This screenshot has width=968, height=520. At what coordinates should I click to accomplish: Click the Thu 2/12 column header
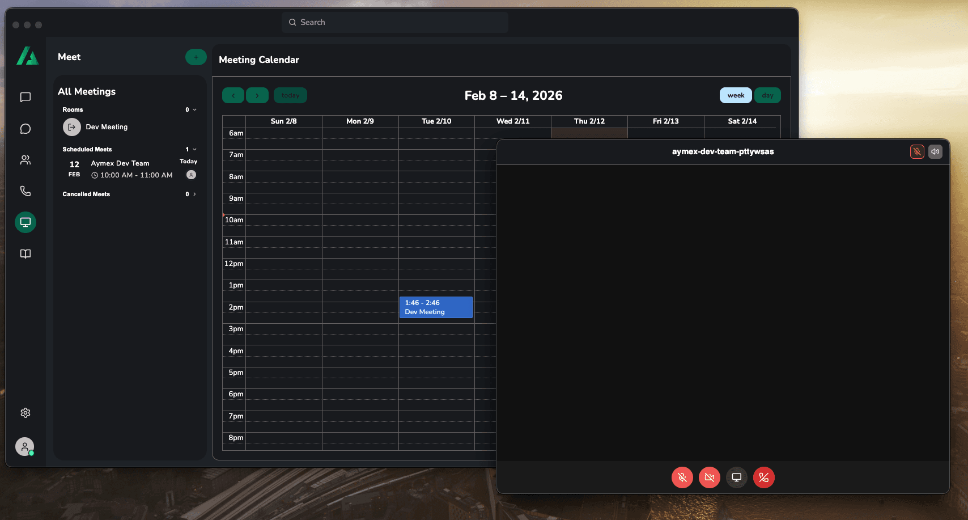(589, 121)
